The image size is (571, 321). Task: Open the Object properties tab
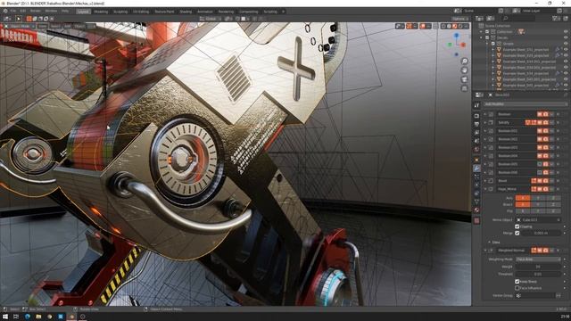point(476,160)
